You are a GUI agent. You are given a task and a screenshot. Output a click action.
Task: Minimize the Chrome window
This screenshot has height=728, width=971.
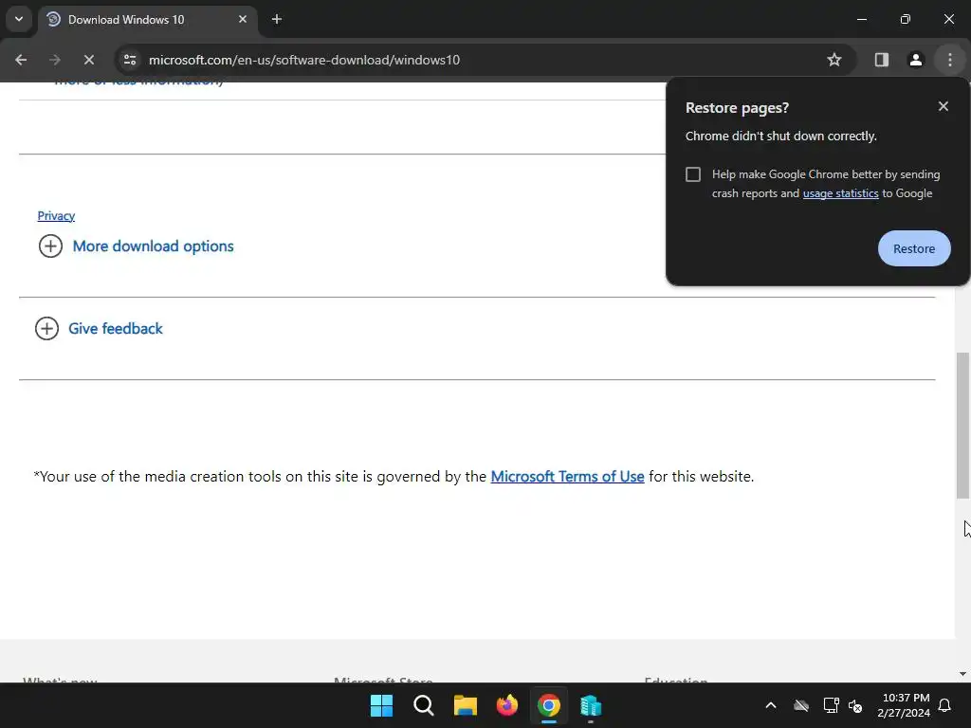[x=861, y=19]
